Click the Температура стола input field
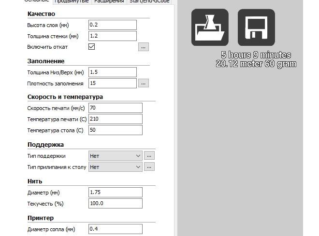 (116, 130)
